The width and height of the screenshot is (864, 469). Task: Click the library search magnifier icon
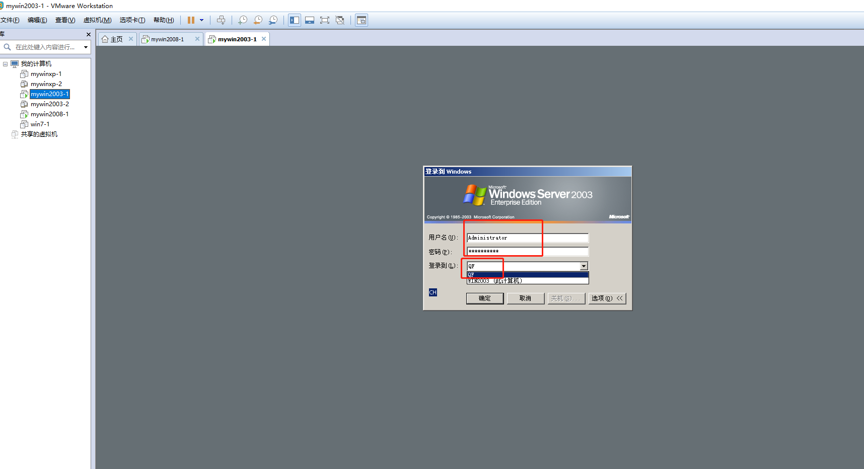point(7,47)
